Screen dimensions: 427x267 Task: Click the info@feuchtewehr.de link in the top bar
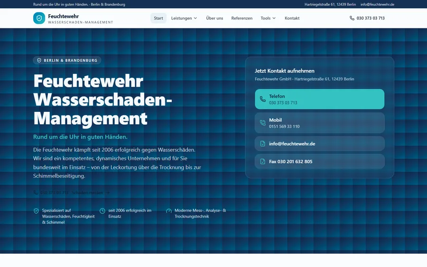[x=377, y=4]
